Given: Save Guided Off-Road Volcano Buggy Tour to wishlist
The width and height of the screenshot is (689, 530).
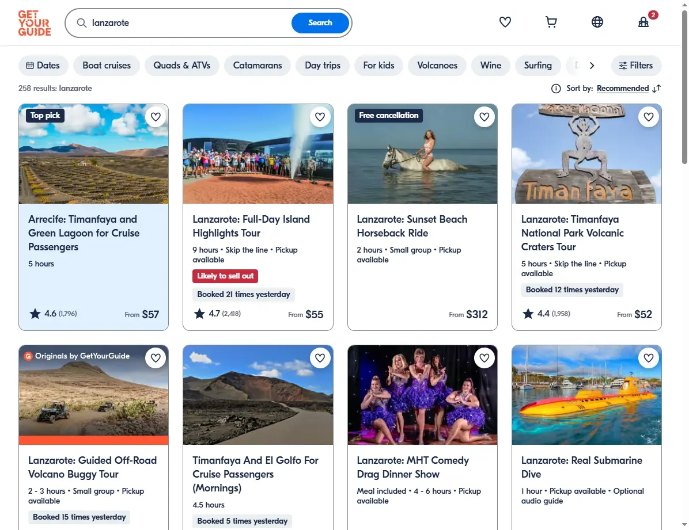Looking at the screenshot, I should [x=156, y=358].
